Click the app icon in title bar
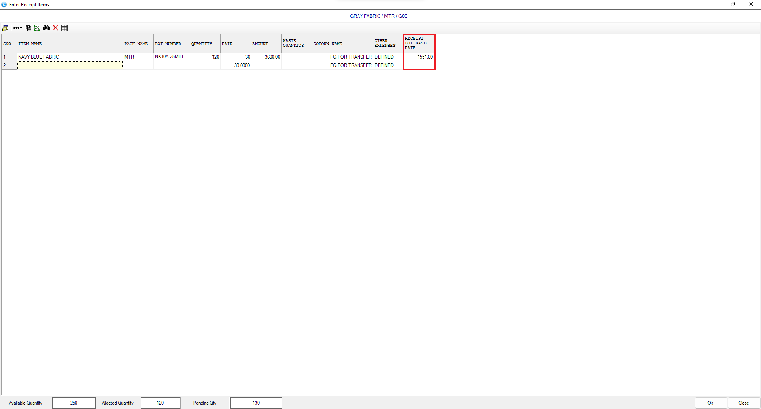Screen dimensions: 761x409 [4, 4]
